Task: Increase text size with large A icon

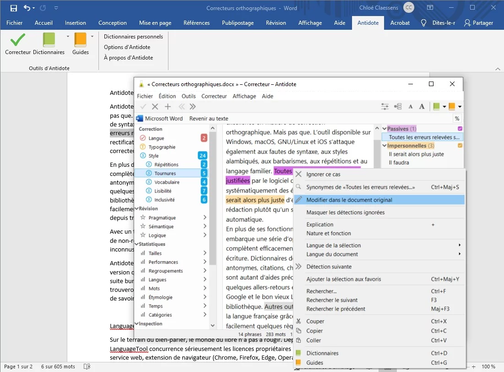Action: pos(422,107)
